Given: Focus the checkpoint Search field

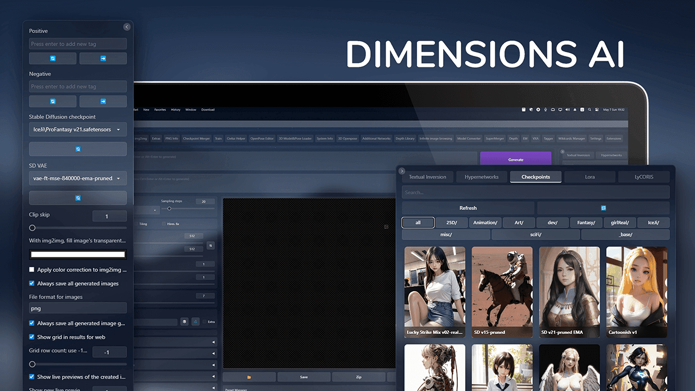Looking at the screenshot, I should click(x=535, y=192).
